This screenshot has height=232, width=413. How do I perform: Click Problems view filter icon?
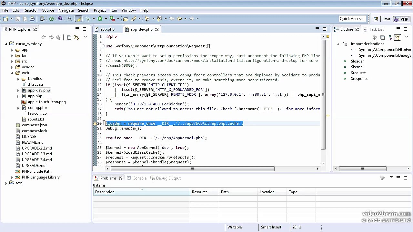pos(383,178)
